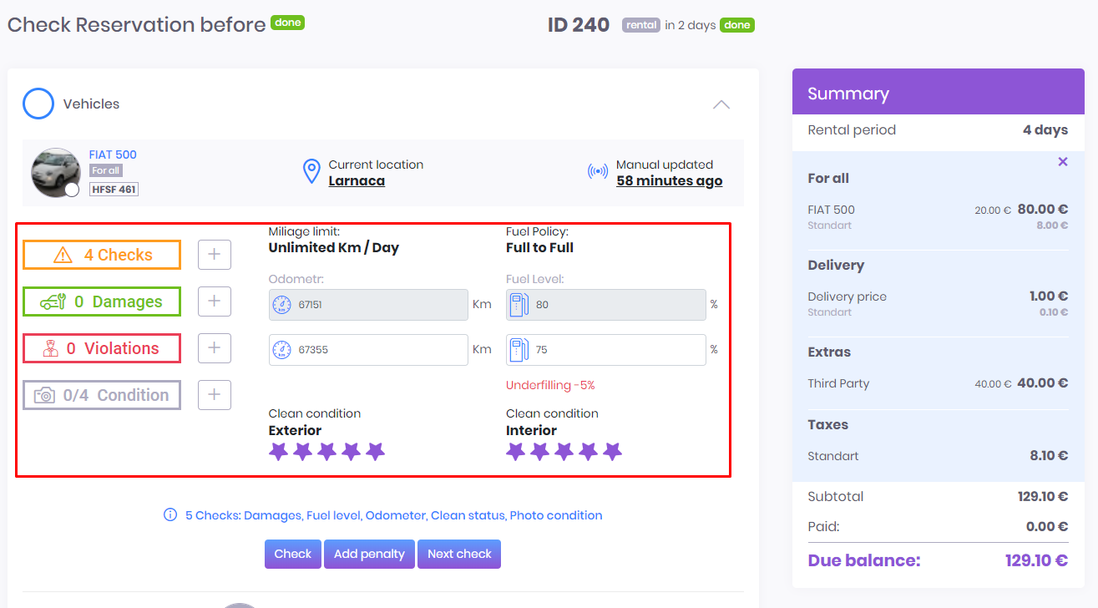This screenshot has height=608, width=1098.
Task: Set Interior clean rating to five stars
Action: (613, 452)
